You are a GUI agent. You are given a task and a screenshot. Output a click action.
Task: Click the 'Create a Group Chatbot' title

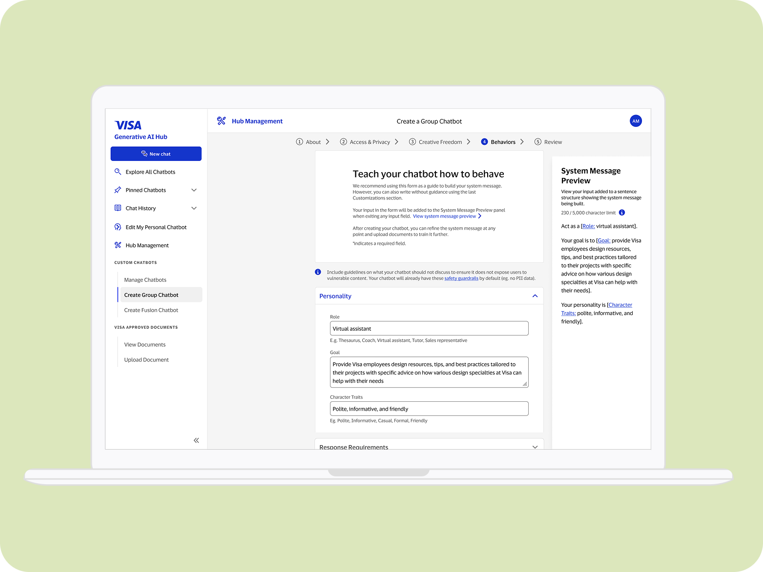(x=429, y=121)
